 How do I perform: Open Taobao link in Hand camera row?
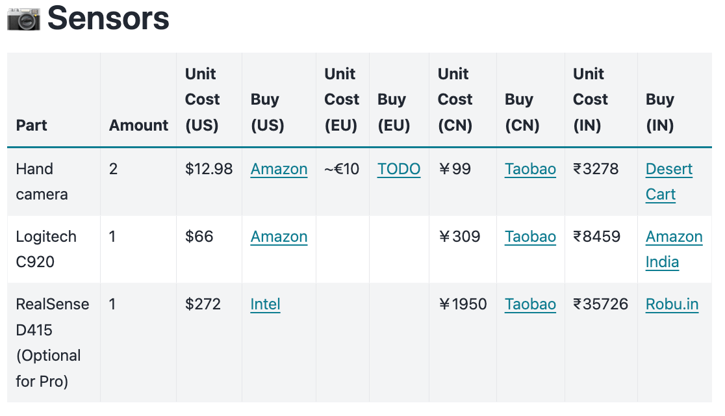tap(530, 169)
